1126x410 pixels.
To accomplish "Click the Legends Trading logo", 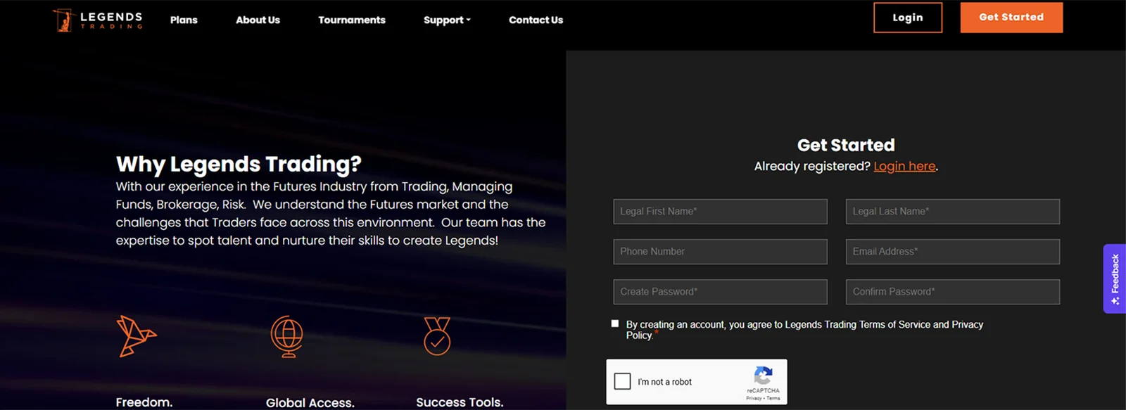I will coord(98,20).
